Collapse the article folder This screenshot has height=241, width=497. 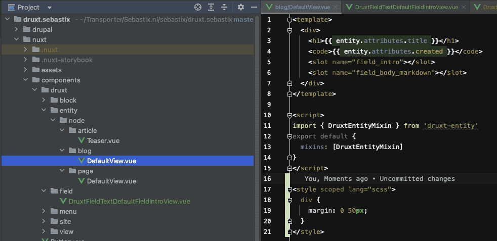[62, 131]
